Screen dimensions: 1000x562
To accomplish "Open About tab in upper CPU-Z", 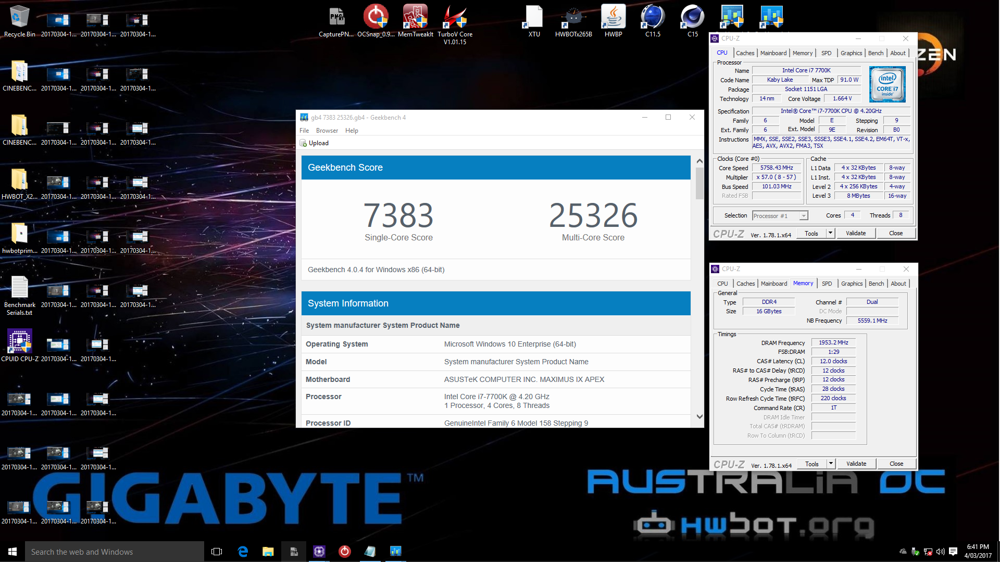I will tap(897, 53).
